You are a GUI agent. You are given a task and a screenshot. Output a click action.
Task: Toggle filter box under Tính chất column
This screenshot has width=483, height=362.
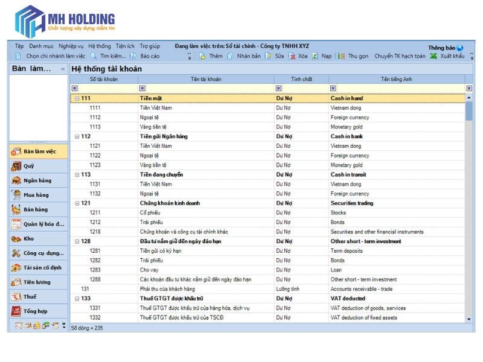coord(278,88)
